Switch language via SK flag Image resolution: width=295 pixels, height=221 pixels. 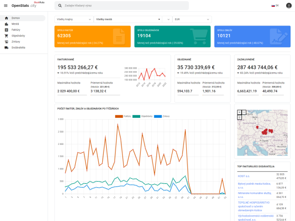(275, 5)
